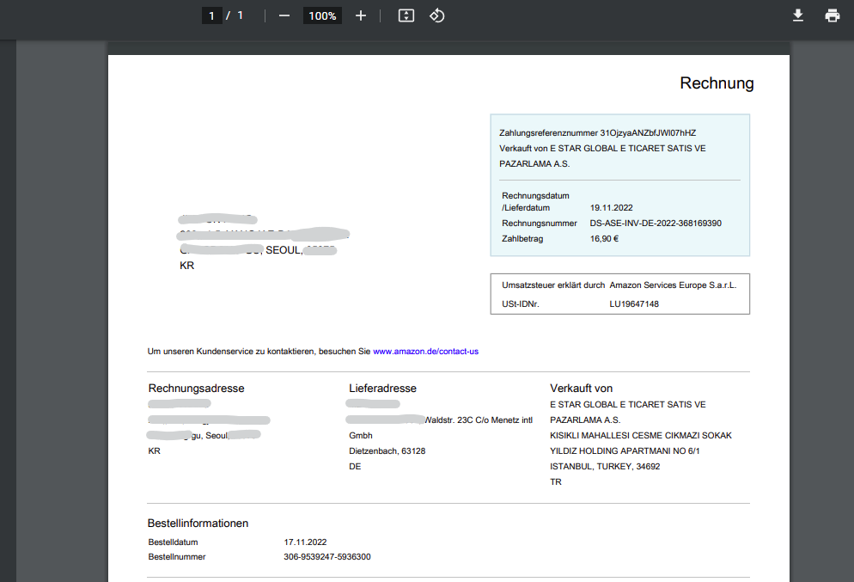Viewport: 854px width, 582px height.
Task: Click the invoice date 19.11.2022
Action: [612, 208]
